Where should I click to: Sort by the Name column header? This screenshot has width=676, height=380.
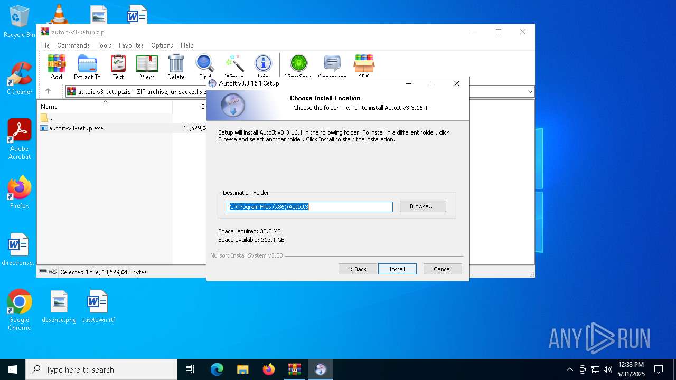pos(106,107)
